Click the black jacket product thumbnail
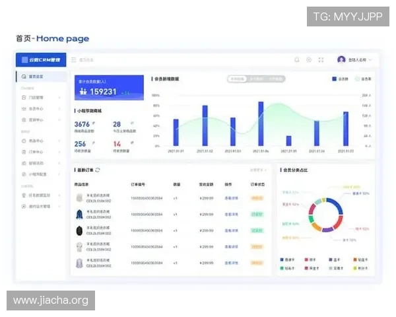Image resolution: width=396 pixels, height=317 pixels. pos(79,230)
